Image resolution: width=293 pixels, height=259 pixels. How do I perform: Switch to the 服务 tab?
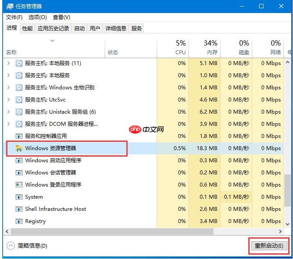click(136, 29)
